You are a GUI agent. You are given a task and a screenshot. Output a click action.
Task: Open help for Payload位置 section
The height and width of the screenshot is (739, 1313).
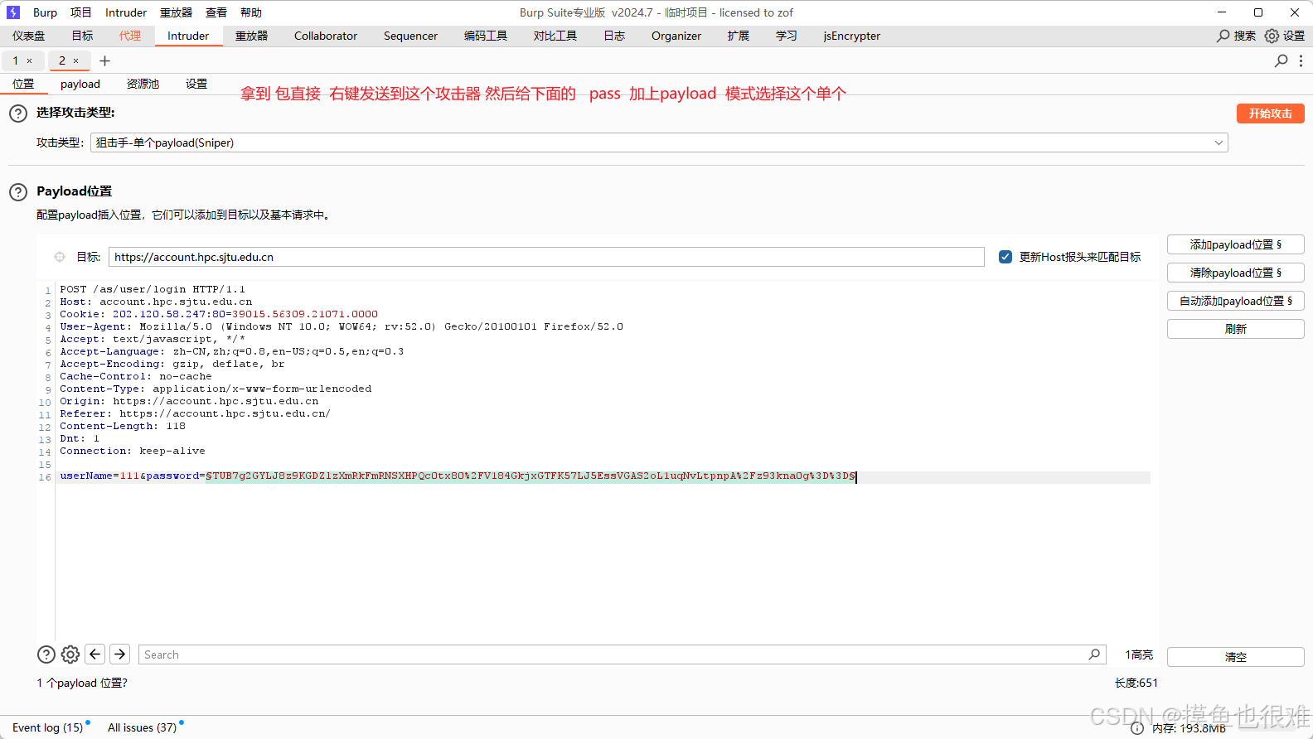pos(18,192)
